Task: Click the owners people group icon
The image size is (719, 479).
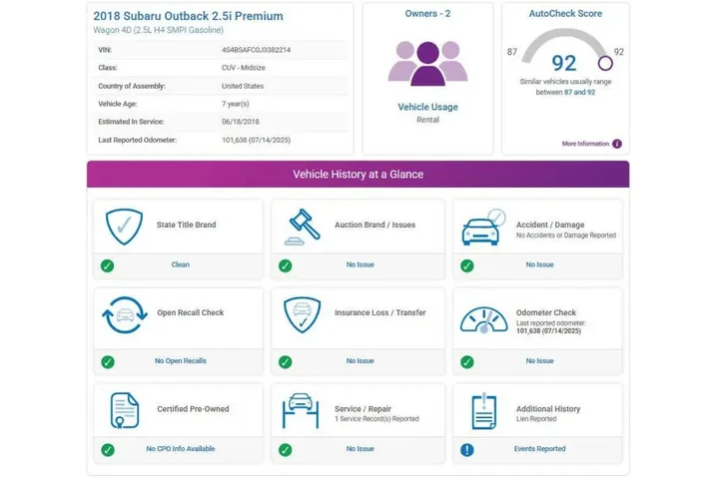Action: pyautogui.click(x=427, y=63)
